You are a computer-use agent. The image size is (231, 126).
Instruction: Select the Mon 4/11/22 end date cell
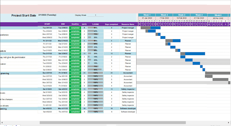[x=63, y=108]
